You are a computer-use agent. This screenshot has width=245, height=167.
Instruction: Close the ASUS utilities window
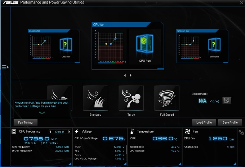point(241,3)
